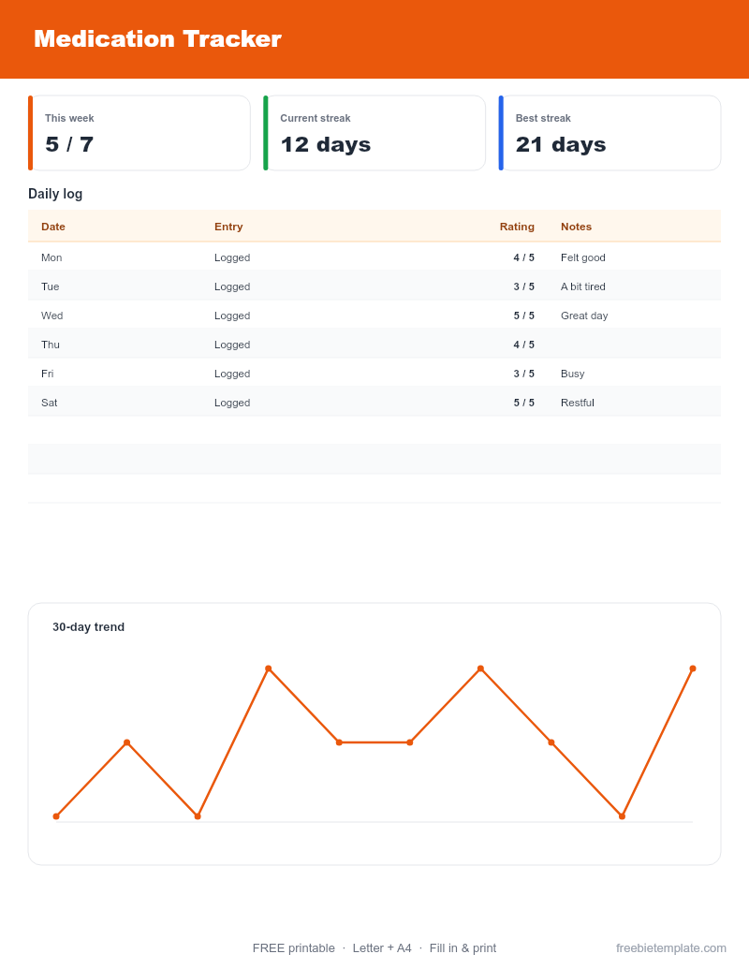
Task: Click the 3 / 5 rating for Tue
Action: [x=524, y=286]
